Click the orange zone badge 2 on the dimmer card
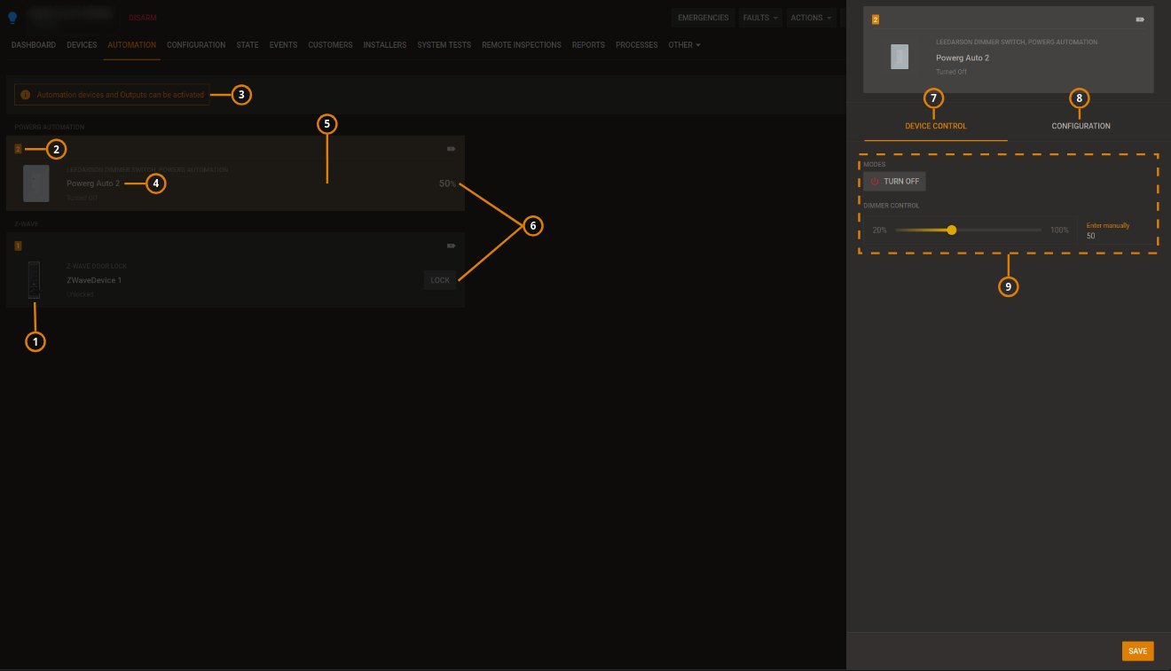 18,148
